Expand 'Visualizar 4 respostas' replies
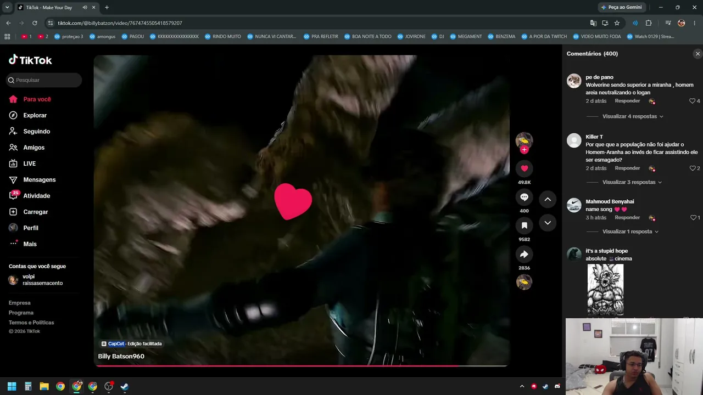703x395 pixels. point(633,116)
